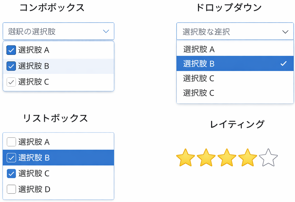Click the empty fifth rating star
Image resolution: width=295 pixels, height=202 pixels.
(268, 157)
